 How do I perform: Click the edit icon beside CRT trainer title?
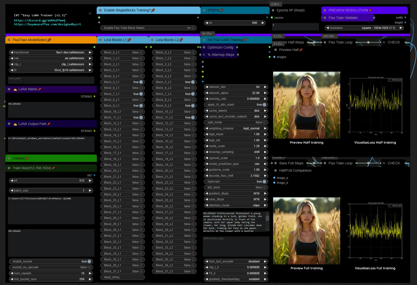pyautogui.click(x=90, y=13)
